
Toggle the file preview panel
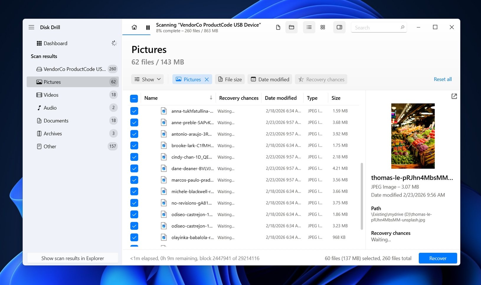[x=339, y=27]
